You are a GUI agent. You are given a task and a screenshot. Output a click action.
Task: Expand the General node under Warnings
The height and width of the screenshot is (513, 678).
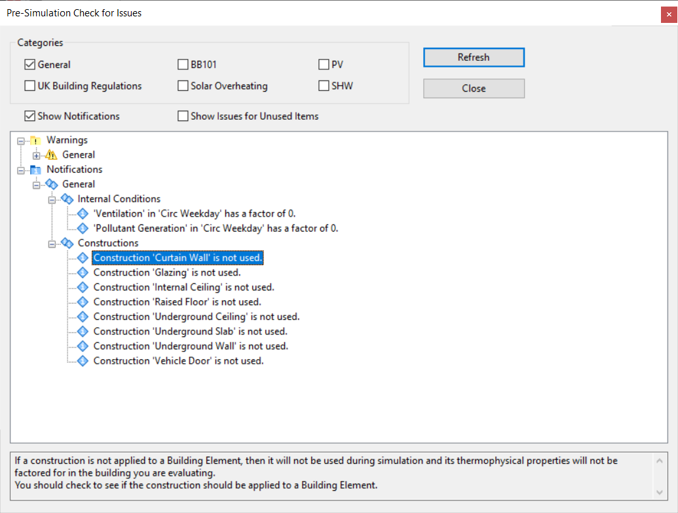point(36,156)
